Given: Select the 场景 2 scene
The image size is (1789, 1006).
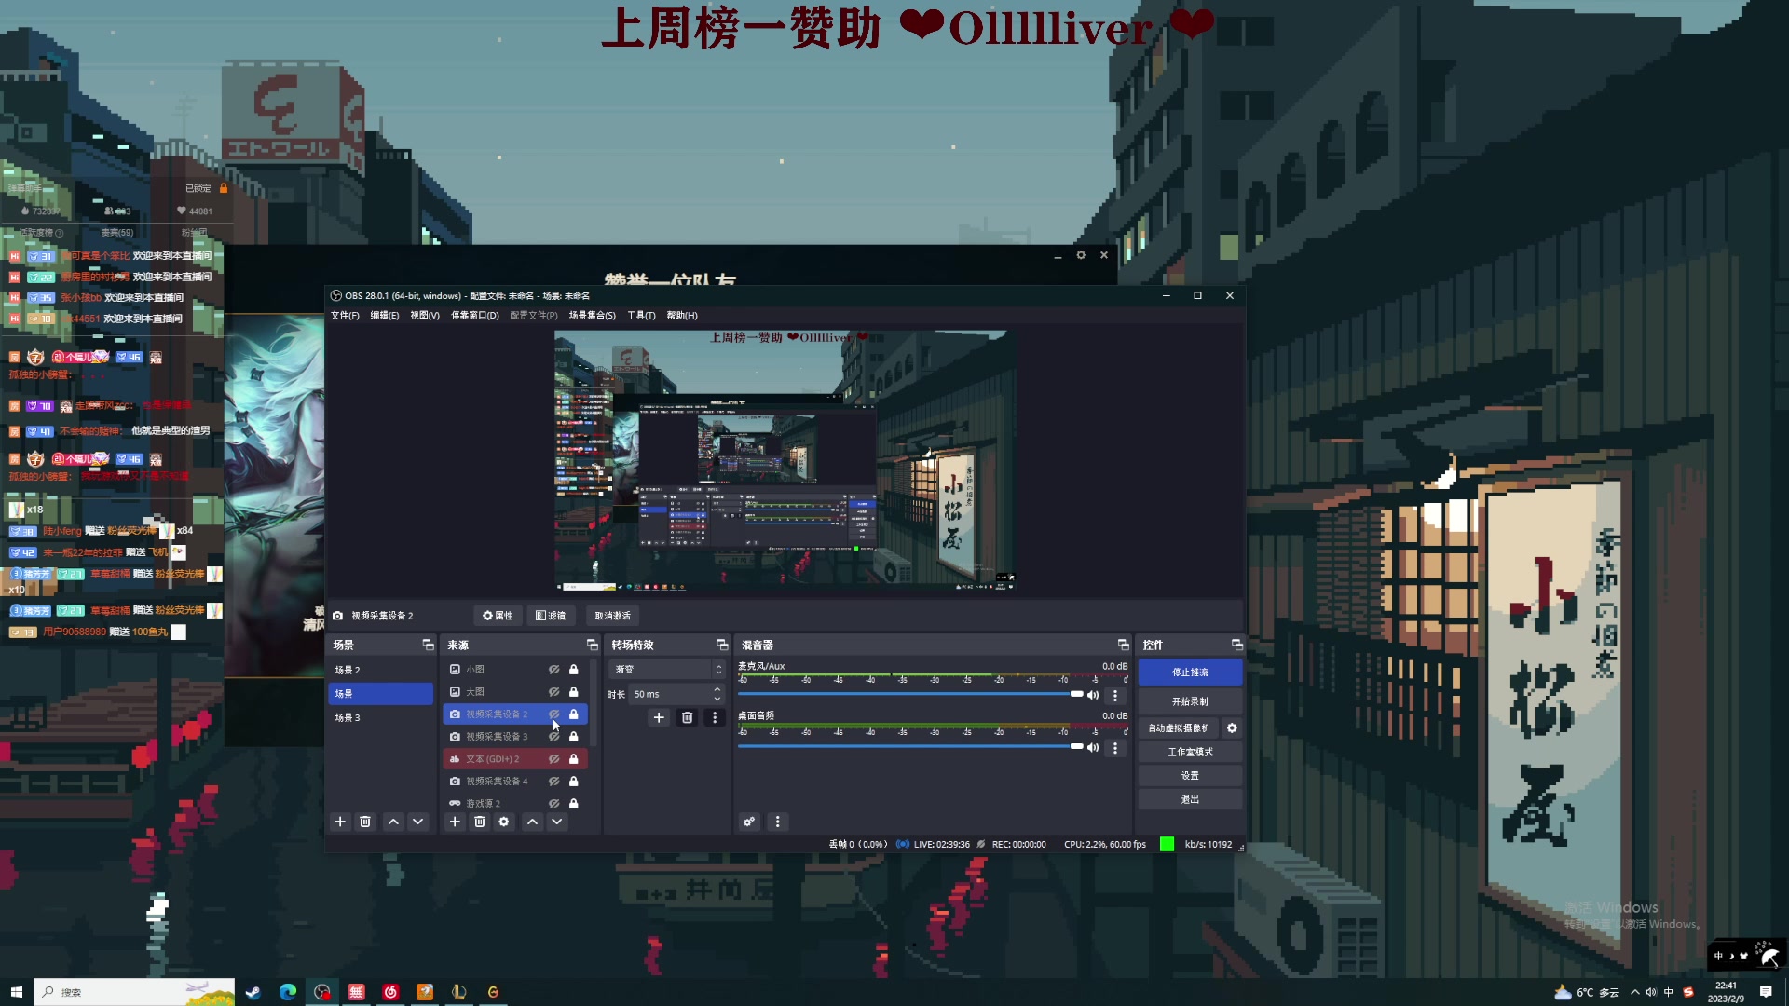Looking at the screenshot, I should pyautogui.click(x=349, y=670).
